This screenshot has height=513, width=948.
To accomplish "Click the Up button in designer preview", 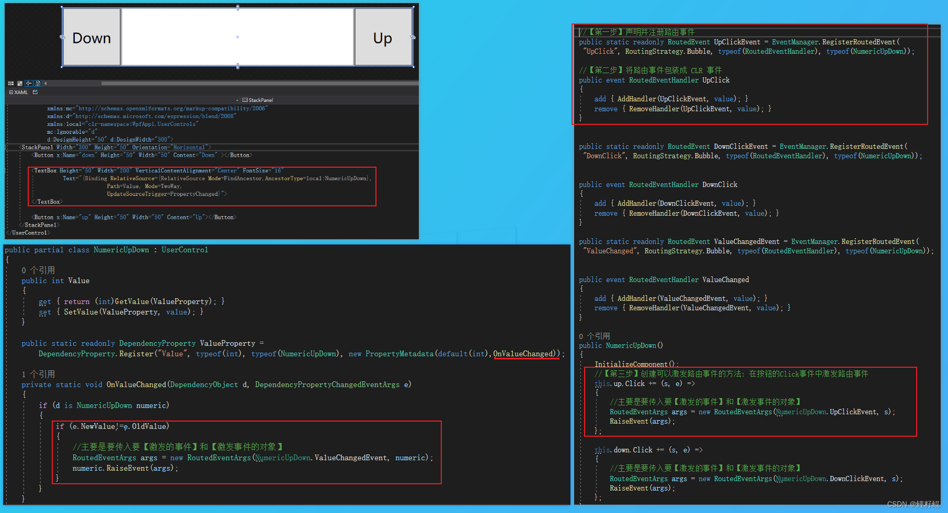I will click(383, 38).
